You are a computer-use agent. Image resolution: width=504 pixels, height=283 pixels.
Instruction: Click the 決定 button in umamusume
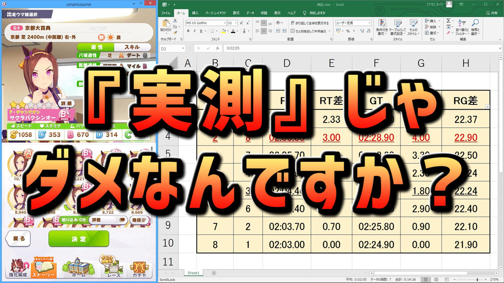pos(79,239)
